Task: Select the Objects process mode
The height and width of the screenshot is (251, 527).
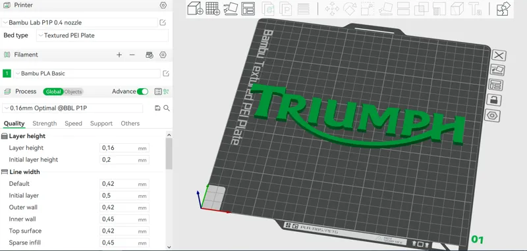Action: [73, 91]
